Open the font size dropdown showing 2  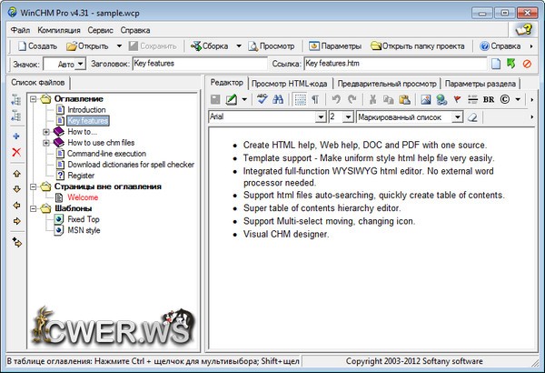[x=348, y=117]
